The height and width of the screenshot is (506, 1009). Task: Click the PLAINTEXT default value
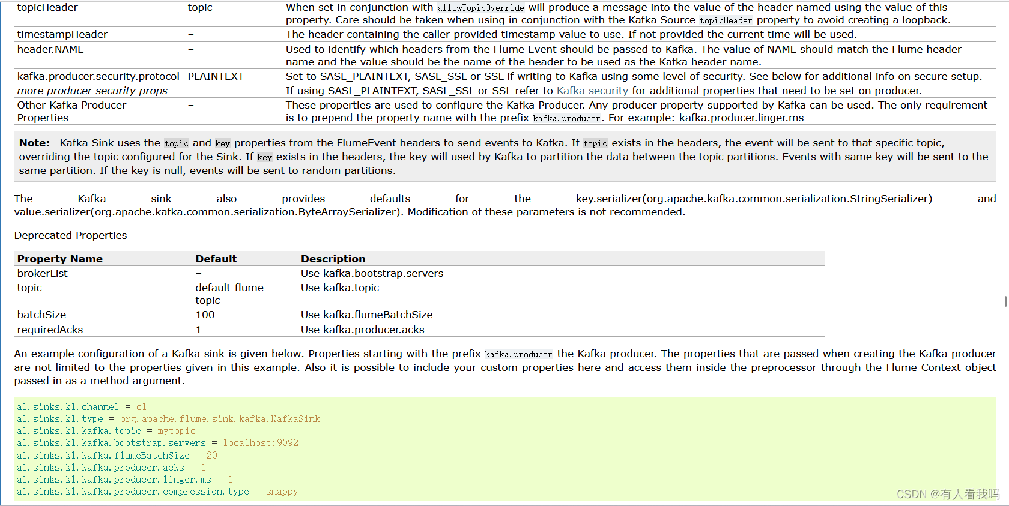216,76
